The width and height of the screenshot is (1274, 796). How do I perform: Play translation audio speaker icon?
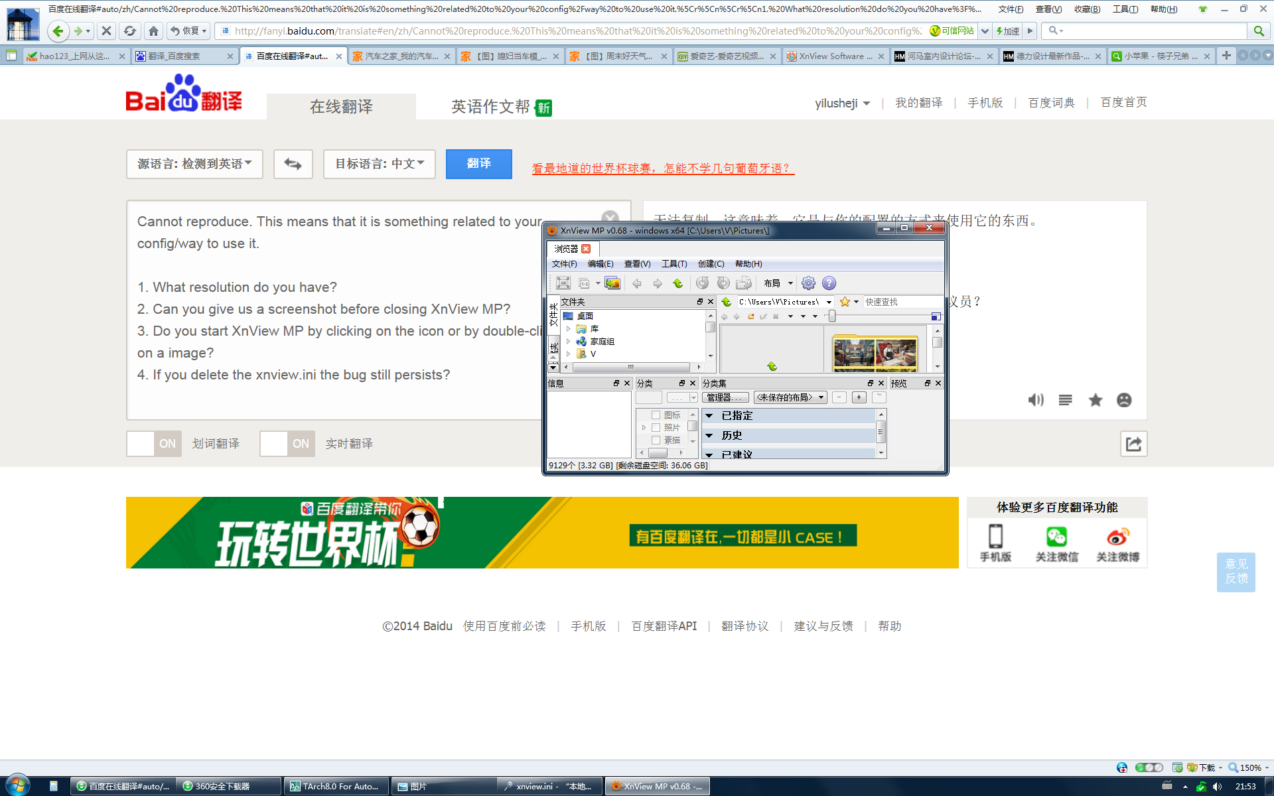pyautogui.click(x=1035, y=400)
